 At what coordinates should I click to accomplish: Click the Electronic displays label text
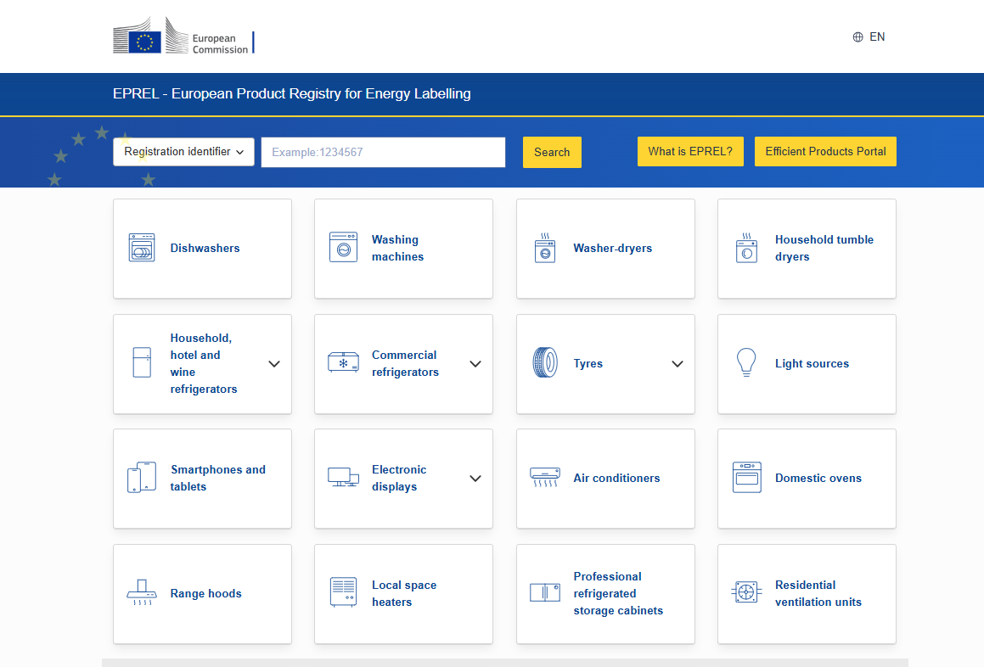click(x=399, y=478)
